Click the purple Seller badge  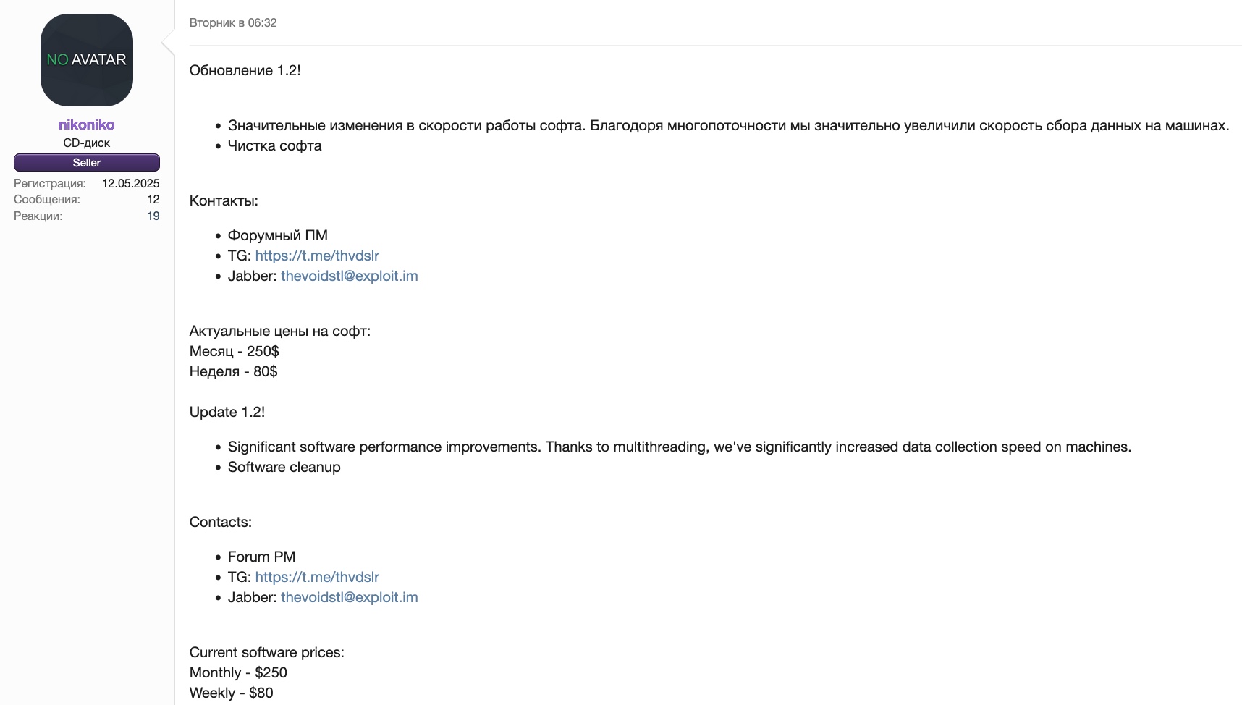point(87,163)
